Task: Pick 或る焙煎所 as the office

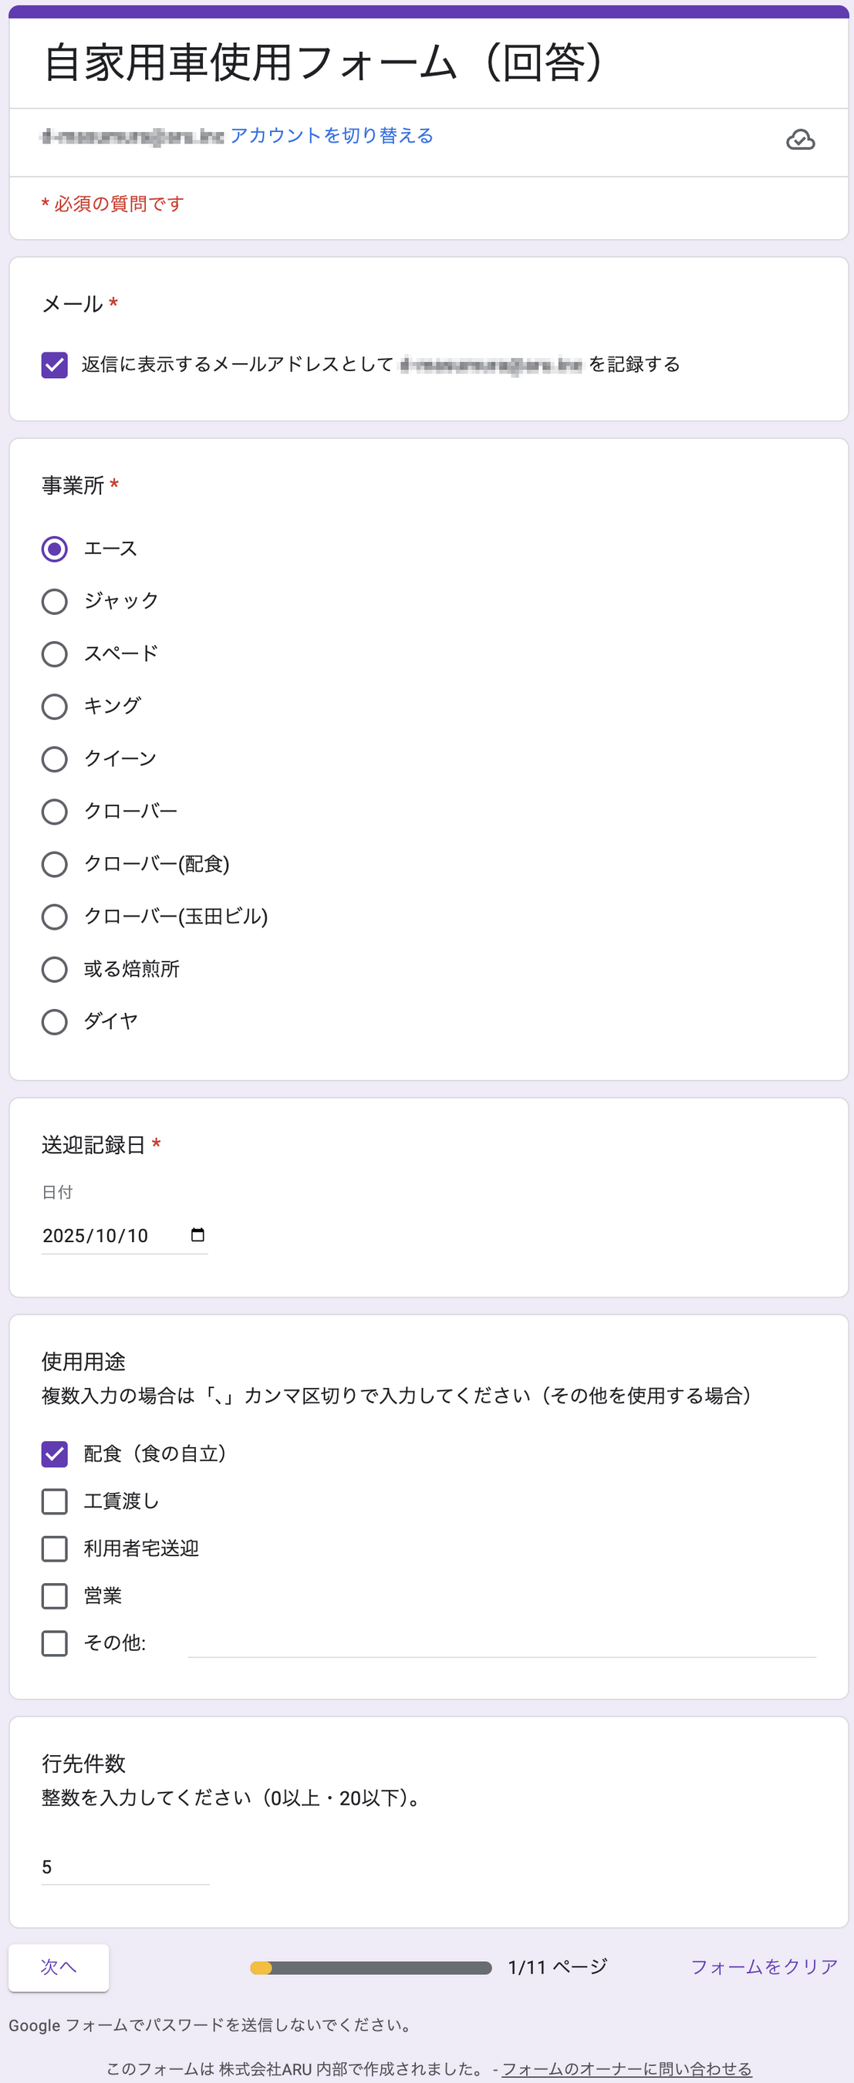Action: (54, 970)
